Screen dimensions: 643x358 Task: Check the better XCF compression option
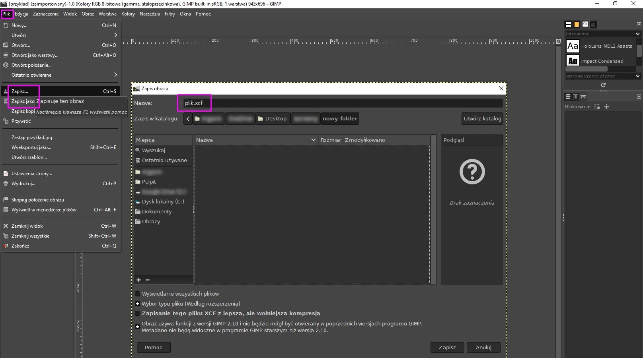click(138, 313)
